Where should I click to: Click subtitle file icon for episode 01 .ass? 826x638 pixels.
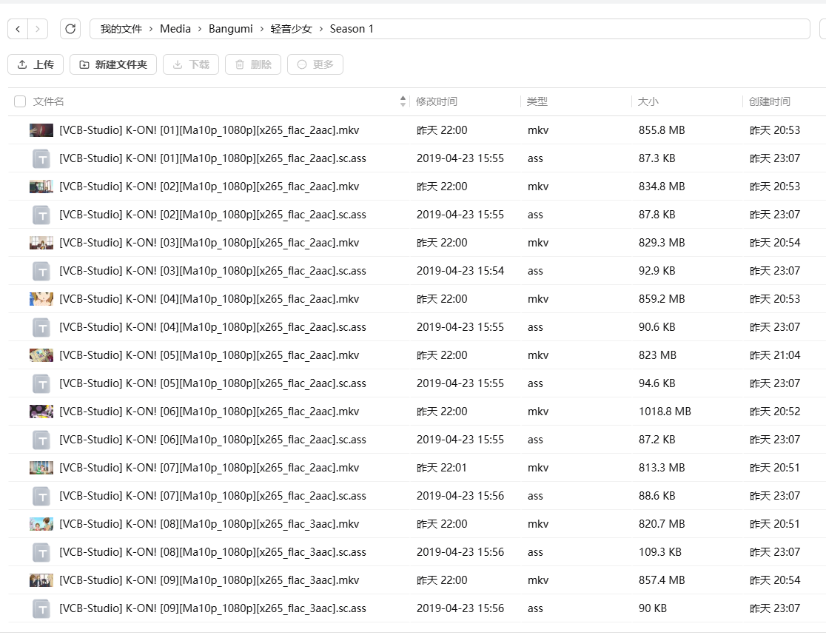41,158
